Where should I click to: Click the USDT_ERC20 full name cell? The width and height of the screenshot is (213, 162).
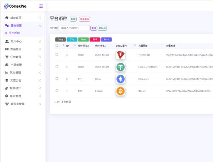pyautogui.click(x=102, y=67)
